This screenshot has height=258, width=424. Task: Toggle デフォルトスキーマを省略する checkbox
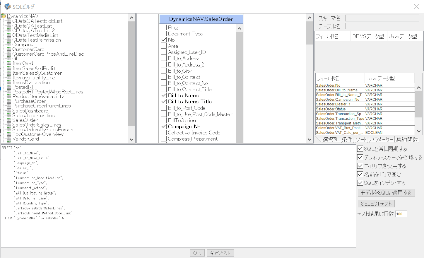pos(360,157)
